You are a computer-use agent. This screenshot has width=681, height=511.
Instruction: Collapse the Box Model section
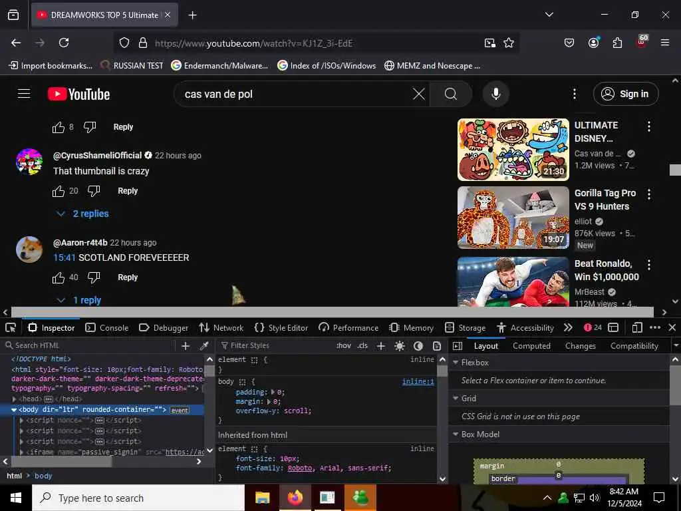[x=456, y=434]
